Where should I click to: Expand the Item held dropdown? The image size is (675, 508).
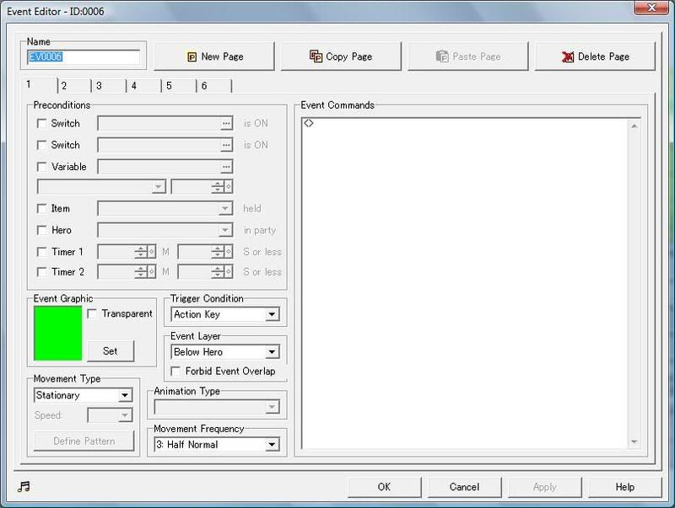(165, 208)
